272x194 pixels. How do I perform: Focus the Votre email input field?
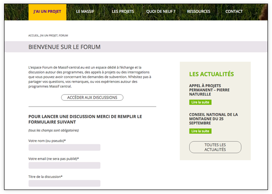[x=64, y=165]
